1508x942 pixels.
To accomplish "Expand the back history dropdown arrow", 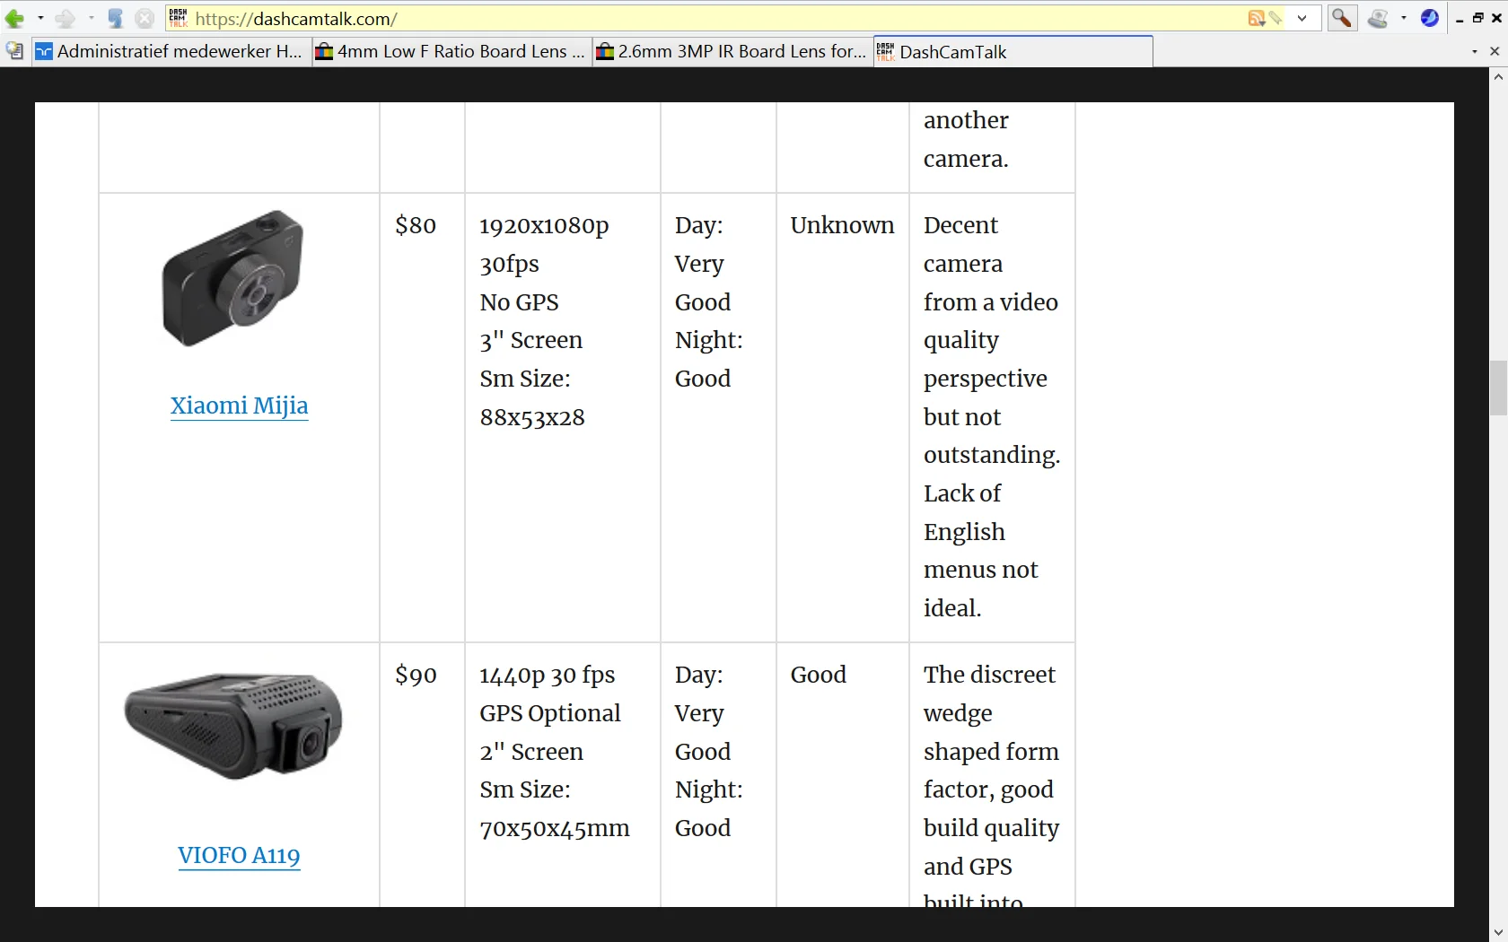I will click(40, 18).
